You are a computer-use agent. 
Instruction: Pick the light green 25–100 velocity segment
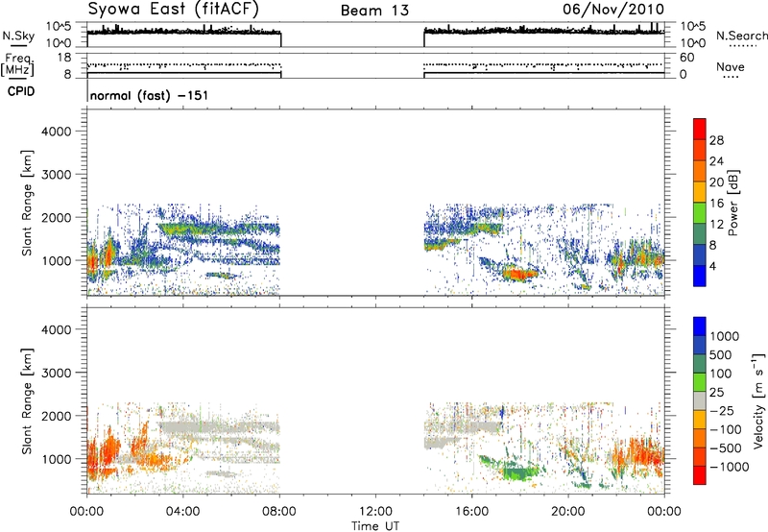(700, 382)
